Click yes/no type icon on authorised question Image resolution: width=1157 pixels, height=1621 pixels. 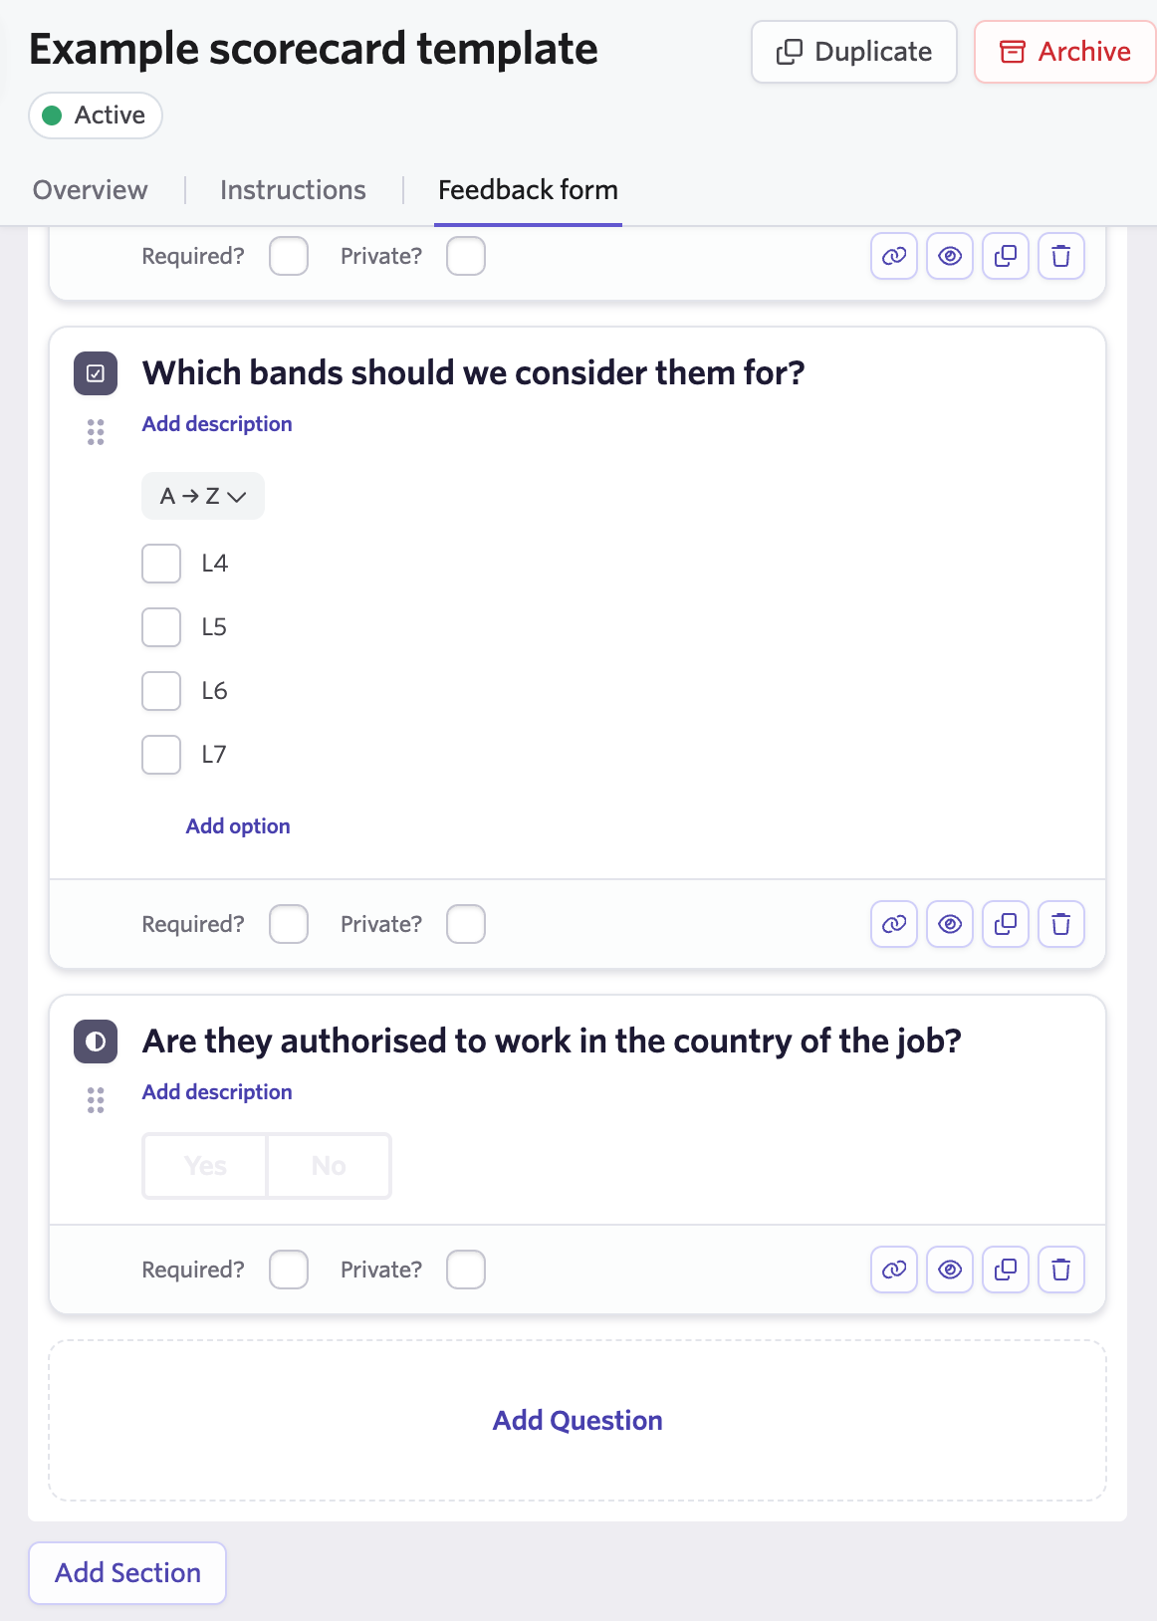click(x=96, y=1042)
